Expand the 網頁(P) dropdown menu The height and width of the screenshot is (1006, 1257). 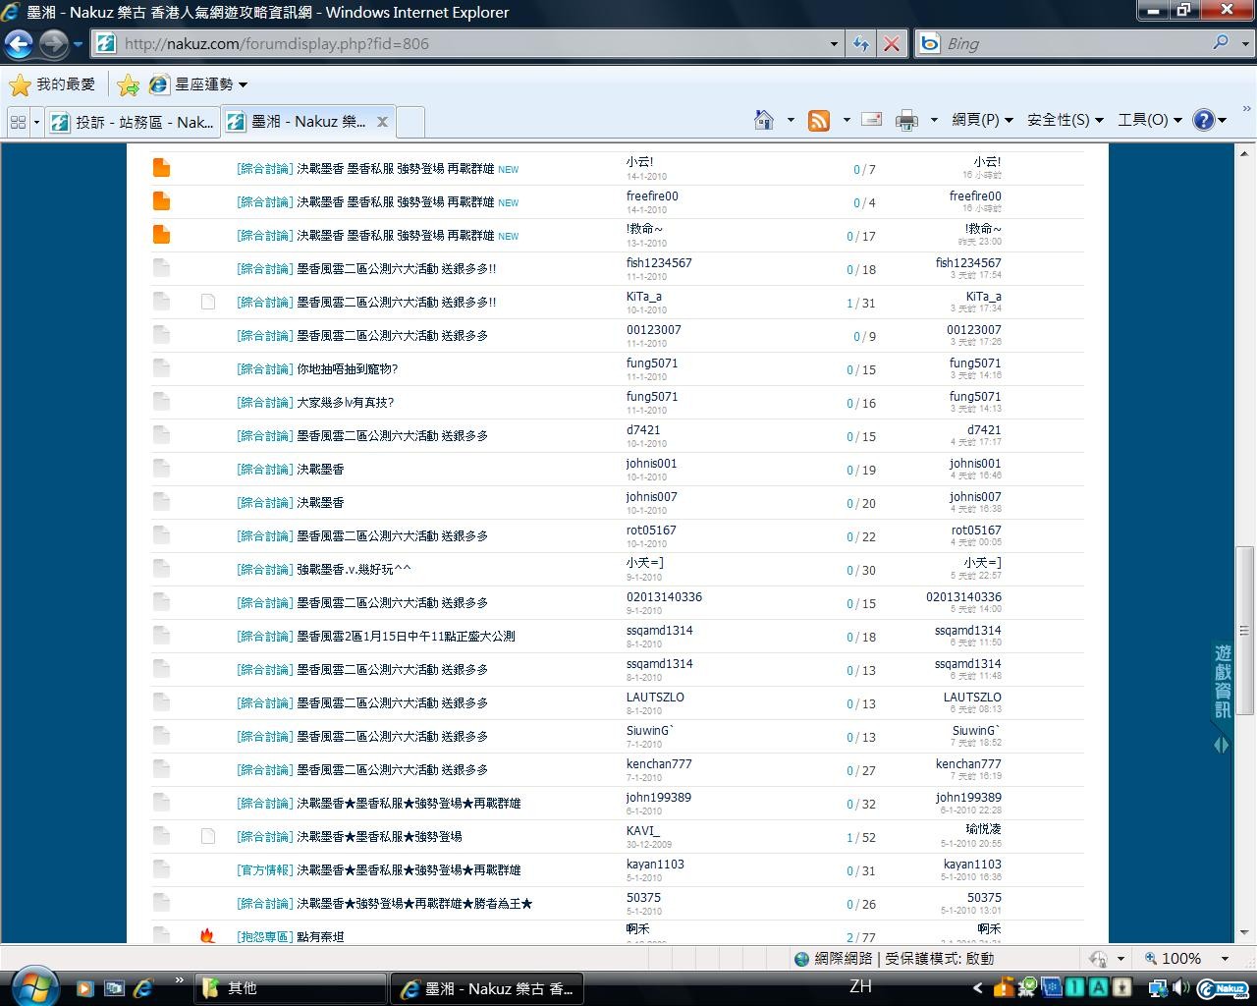tap(982, 120)
